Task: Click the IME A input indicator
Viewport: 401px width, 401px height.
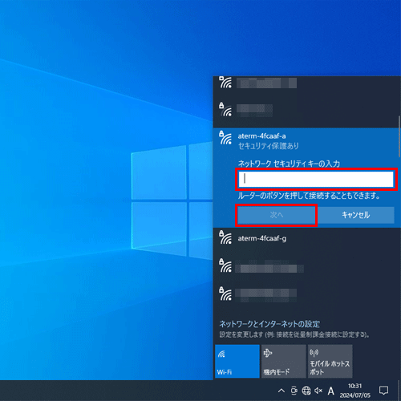Action: (331, 391)
